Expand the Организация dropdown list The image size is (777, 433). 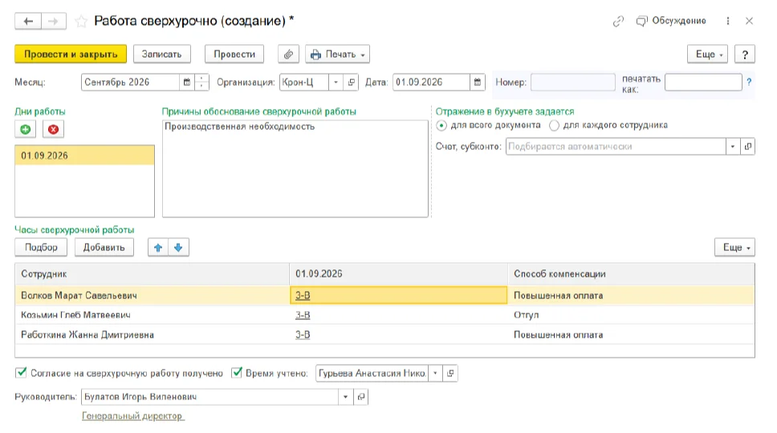[336, 82]
